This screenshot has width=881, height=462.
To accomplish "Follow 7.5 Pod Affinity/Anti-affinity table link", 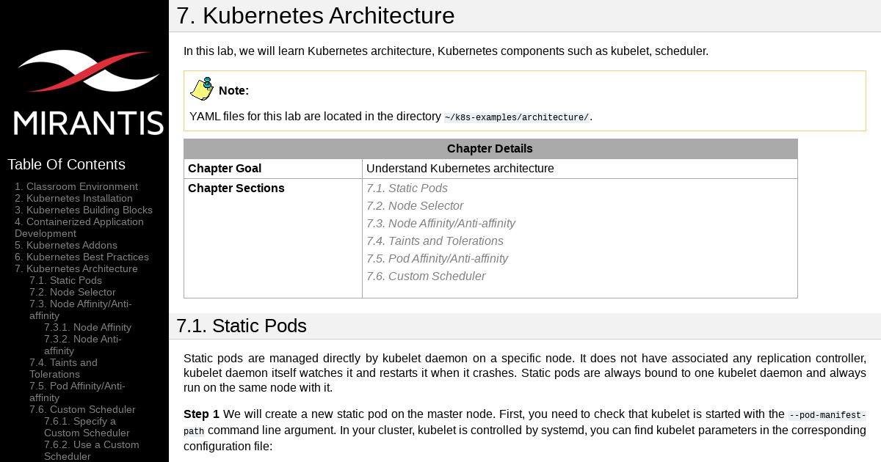I will click(437, 259).
